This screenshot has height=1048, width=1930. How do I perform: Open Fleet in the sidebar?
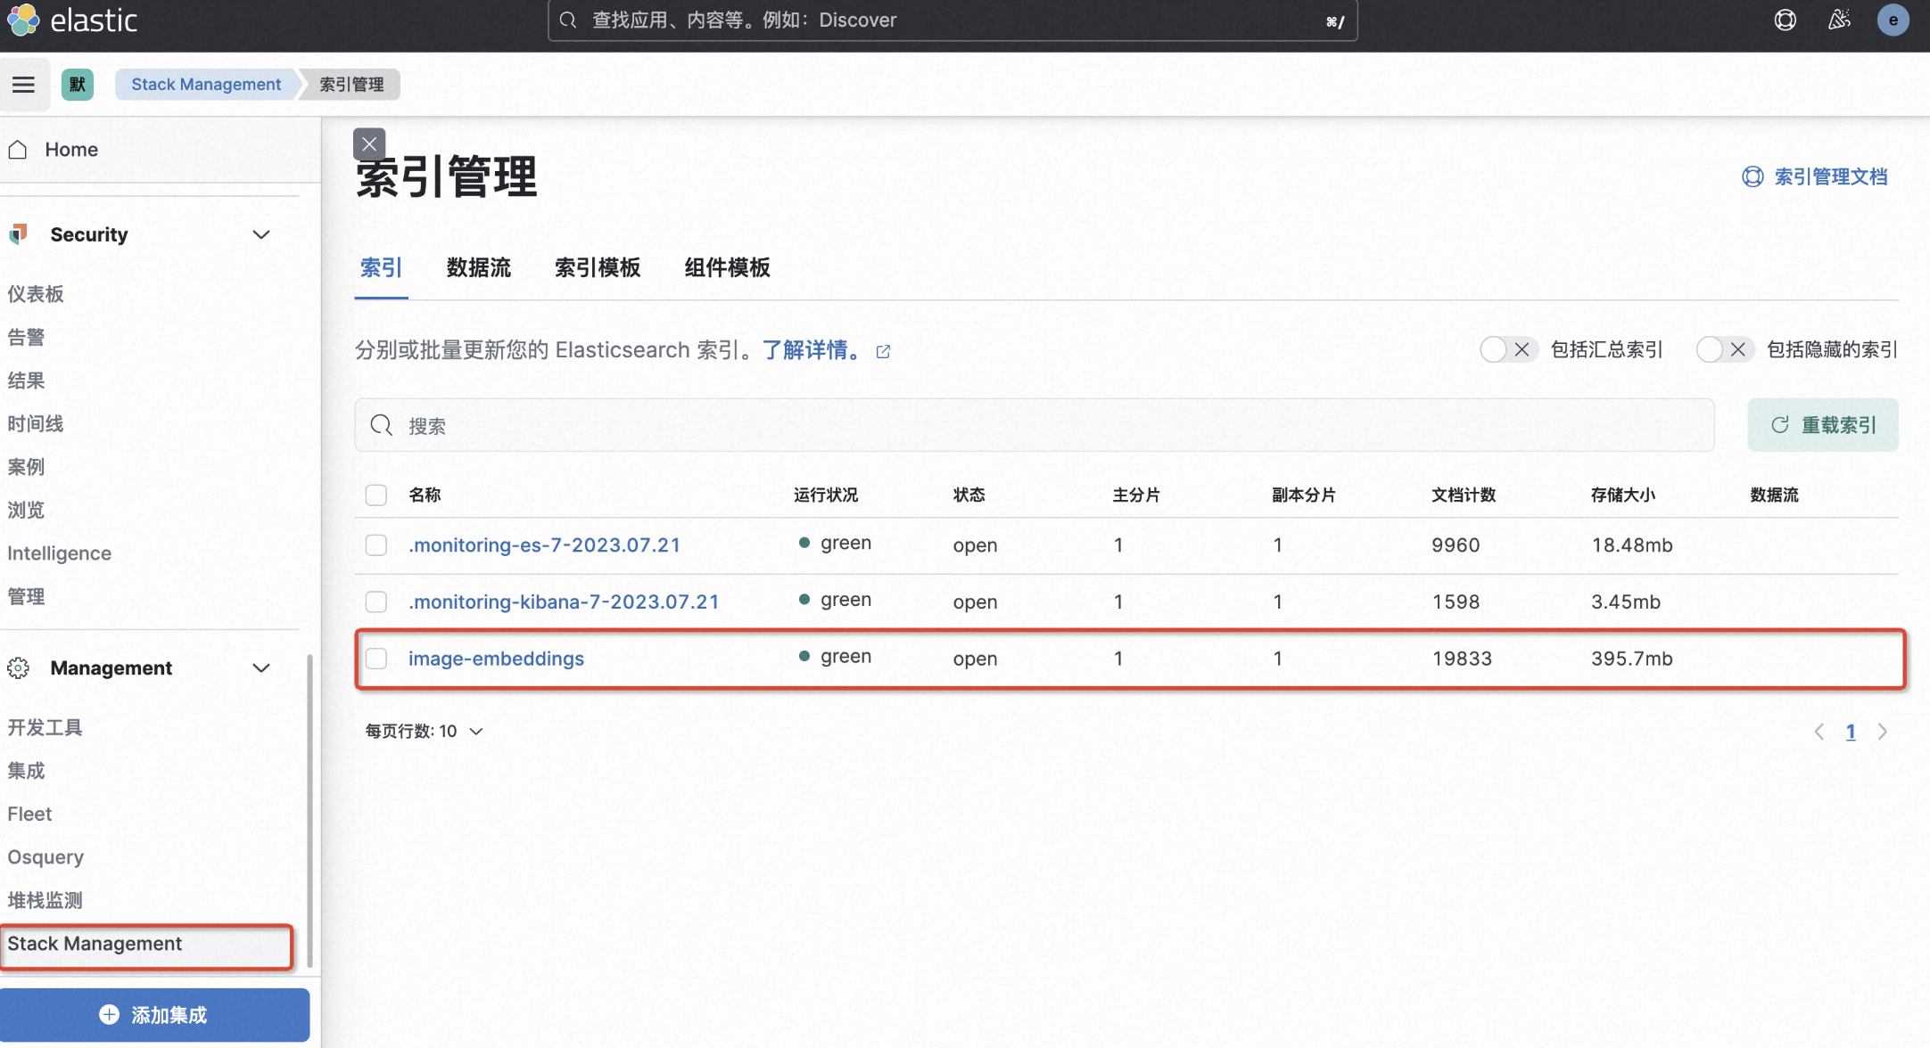29,814
